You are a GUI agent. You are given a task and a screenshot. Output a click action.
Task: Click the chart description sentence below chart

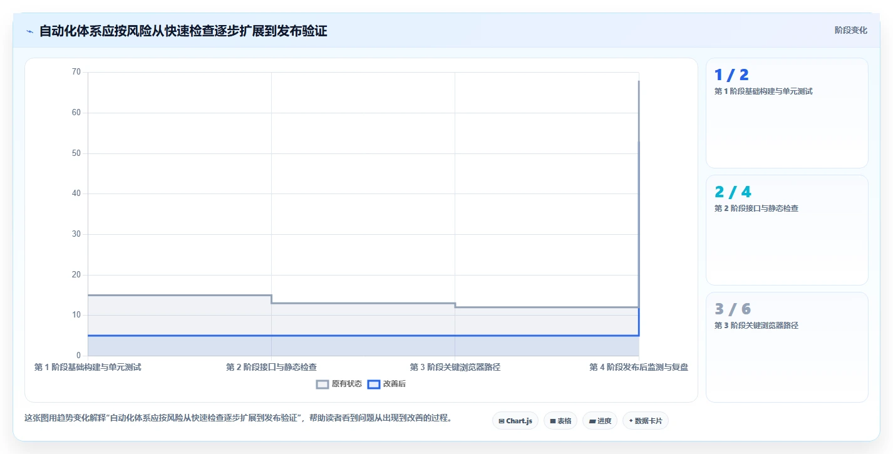click(238, 418)
